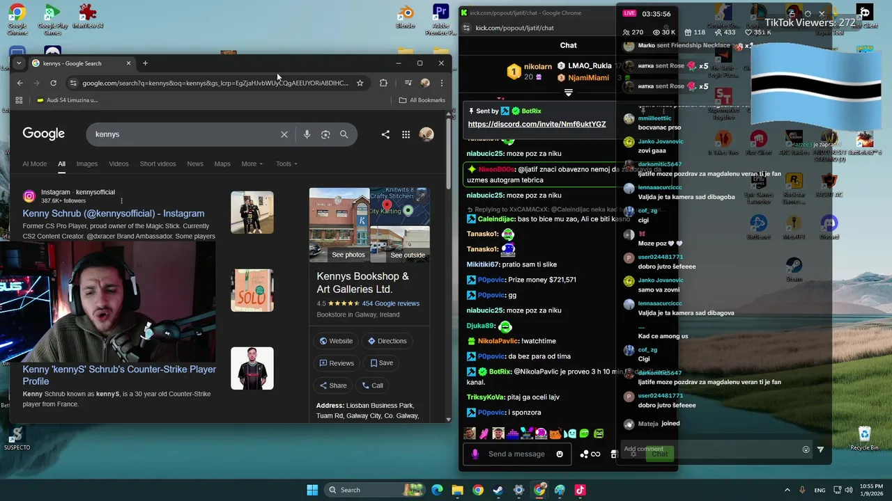Expand the chat leaderboard chevron in Kick
This screenshot has height=501, width=892.
(x=569, y=93)
